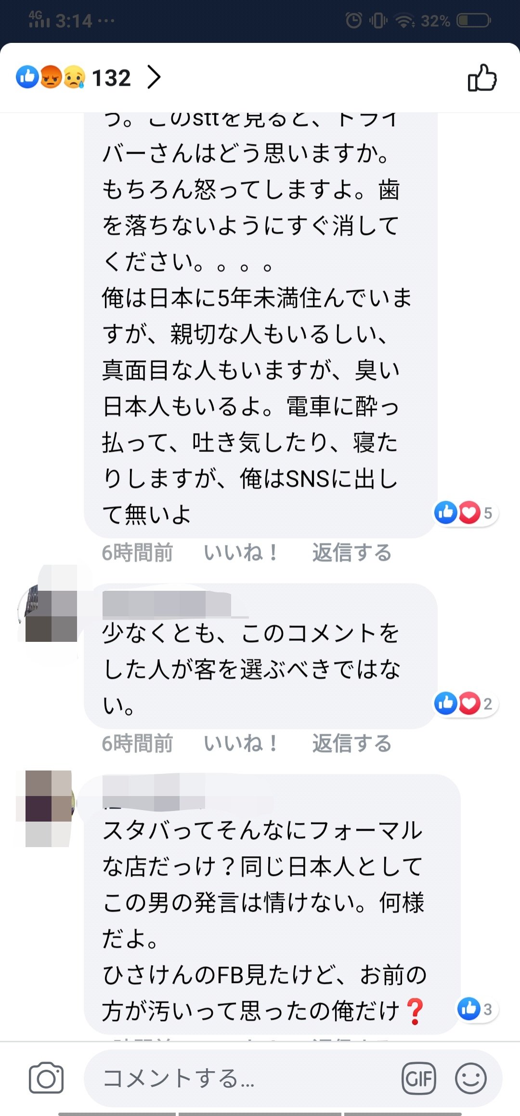Toggle いいね！ on the 少なくとも comment
The height and width of the screenshot is (1116, 520).
click(x=241, y=744)
